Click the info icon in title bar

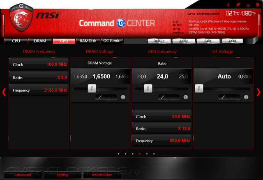tap(228, 5)
